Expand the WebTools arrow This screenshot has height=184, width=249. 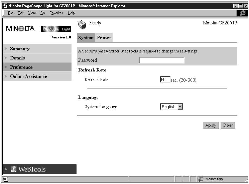click(6, 169)
